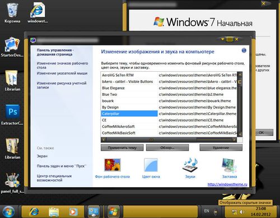Open the Заставка screensaver icon
Viewport: 280px width, 218px height.
(x=230, y=165)
